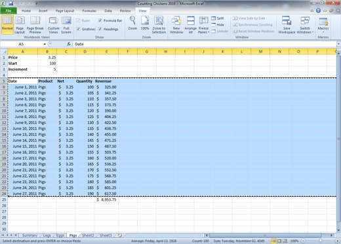341x244 pixels.
Task: Select the Price label cell
Action: 22,58
